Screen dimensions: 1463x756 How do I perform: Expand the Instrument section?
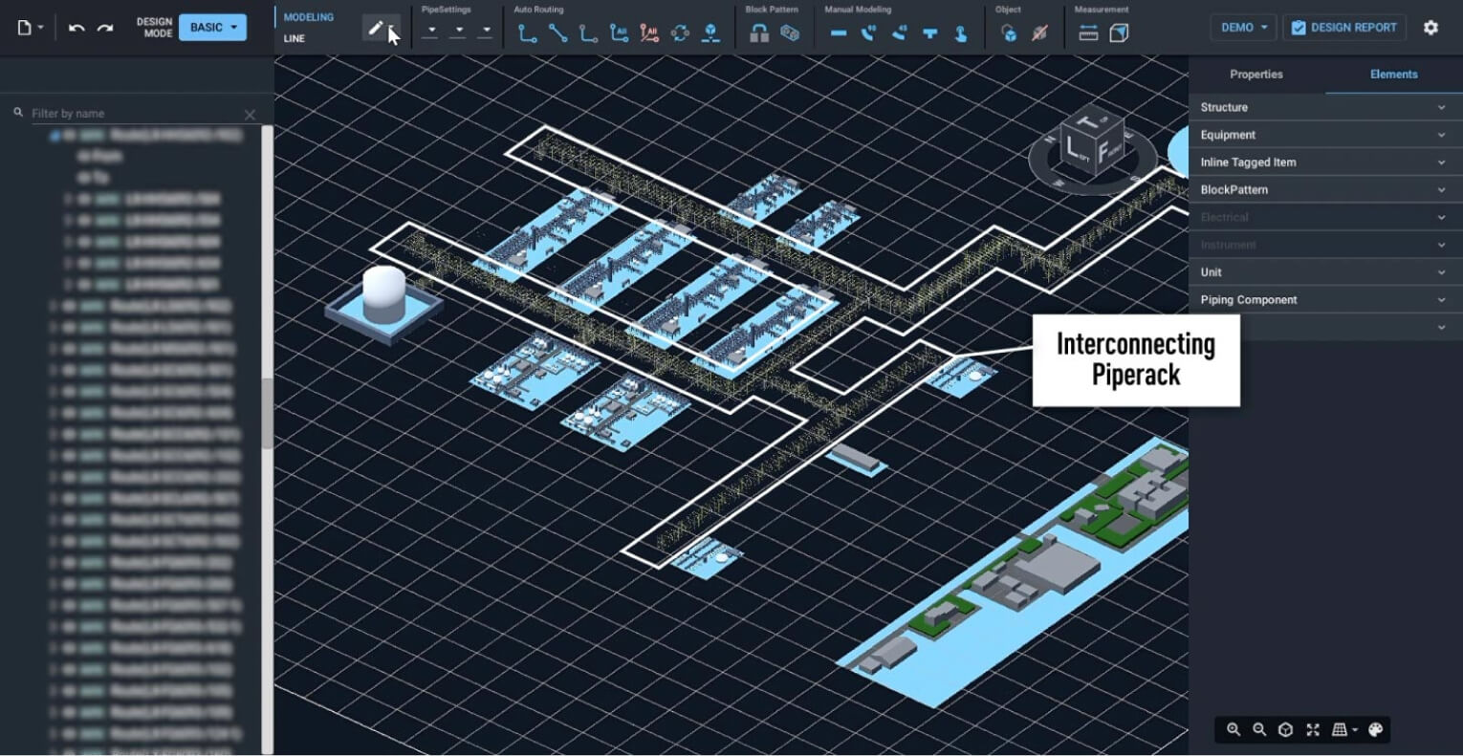1325,245
